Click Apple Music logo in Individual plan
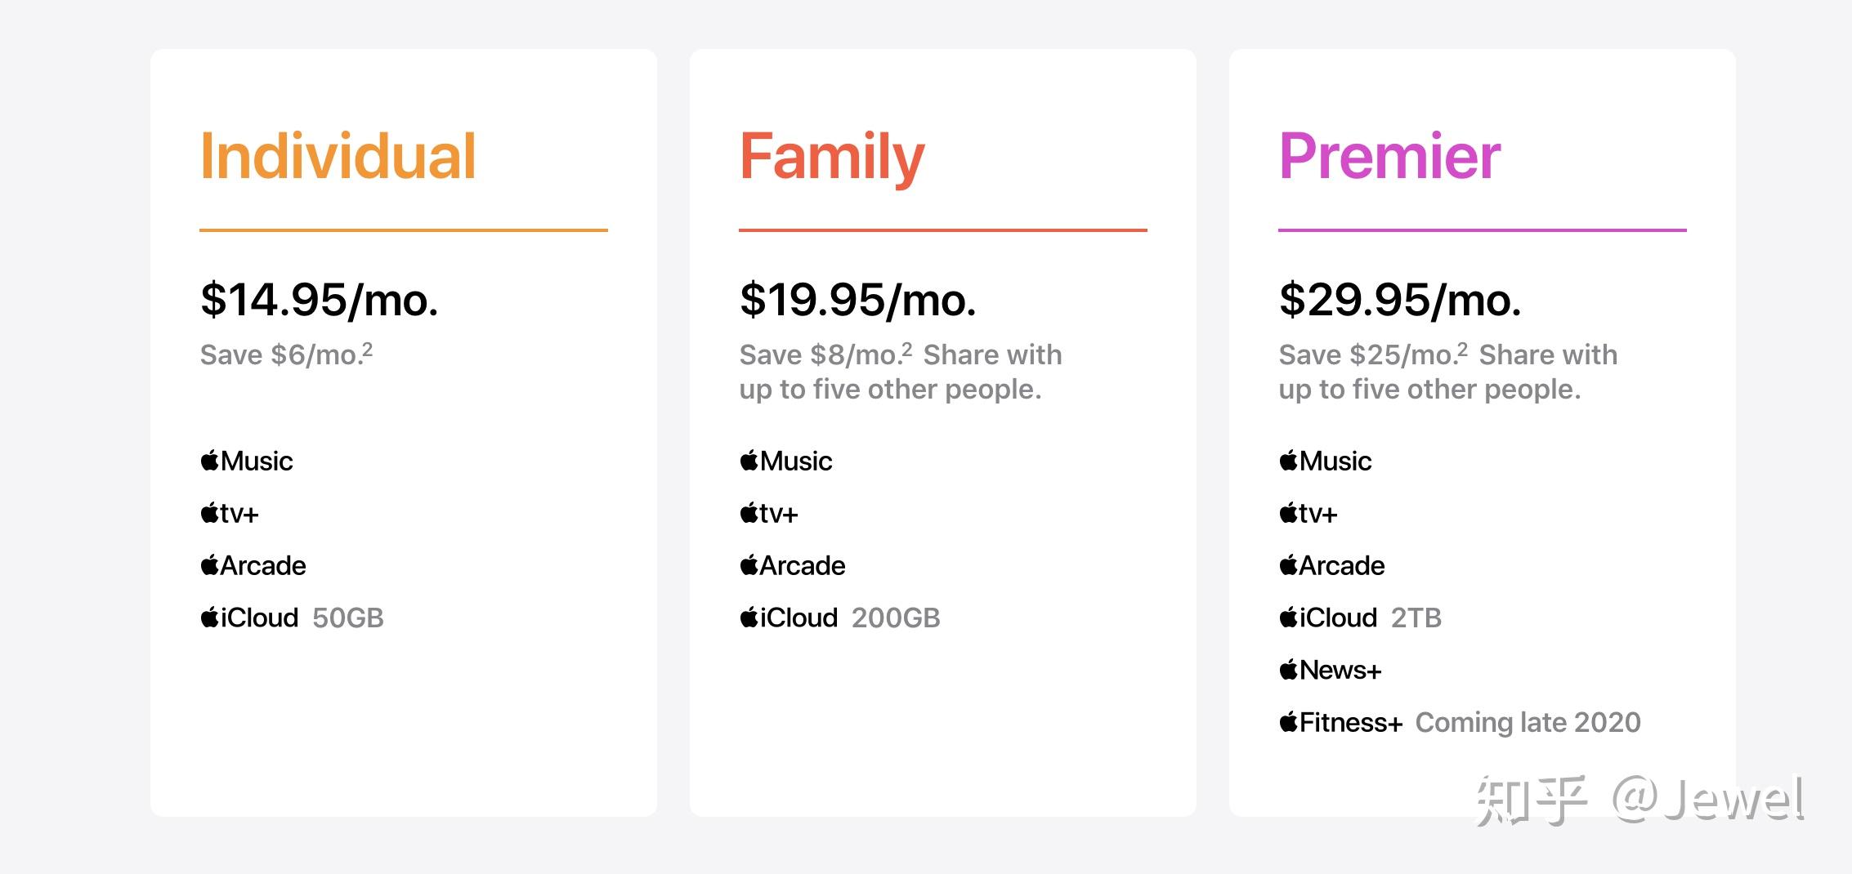This screenshot has width=1852, height=874. [x=247, y=462]
